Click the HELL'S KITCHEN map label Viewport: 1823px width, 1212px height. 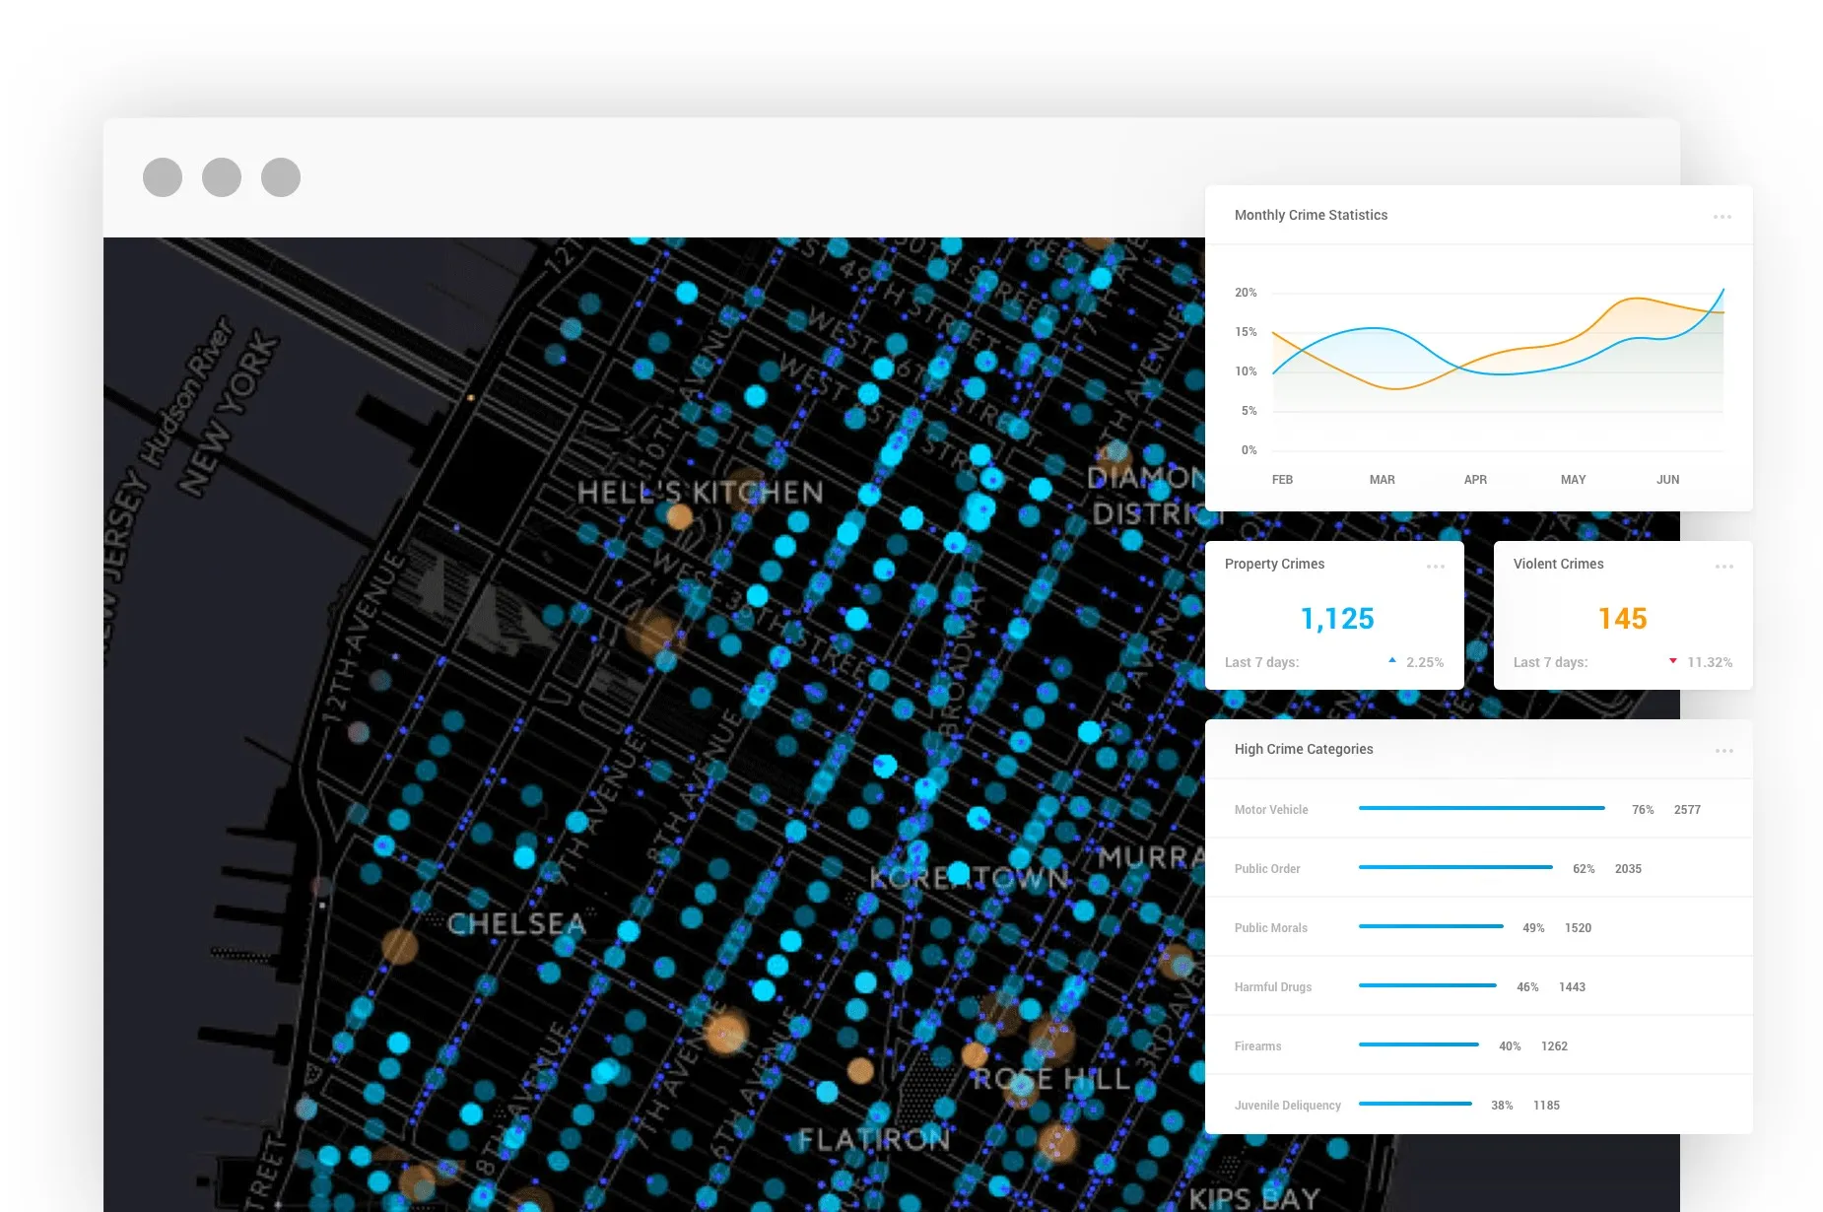coord(700,493)
